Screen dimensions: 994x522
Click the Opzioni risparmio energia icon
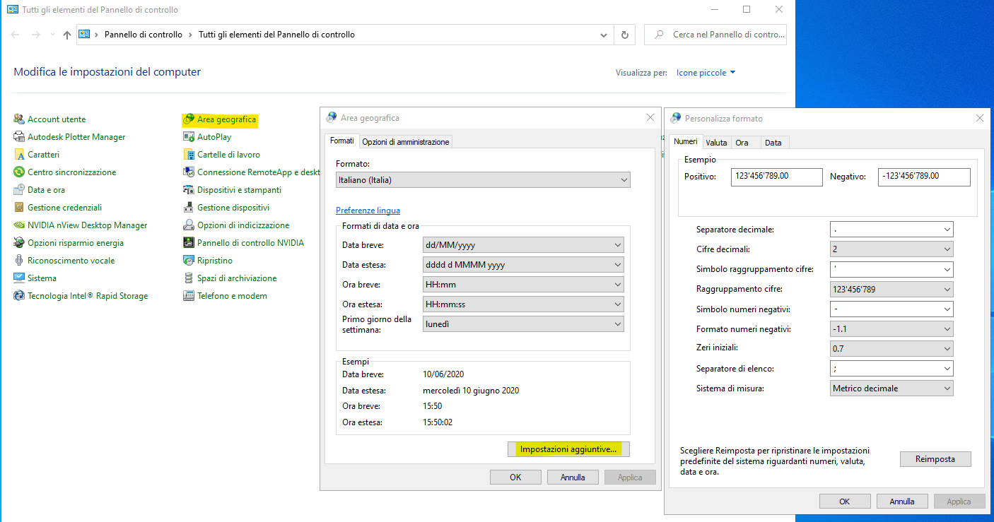(x=19, y=243)
